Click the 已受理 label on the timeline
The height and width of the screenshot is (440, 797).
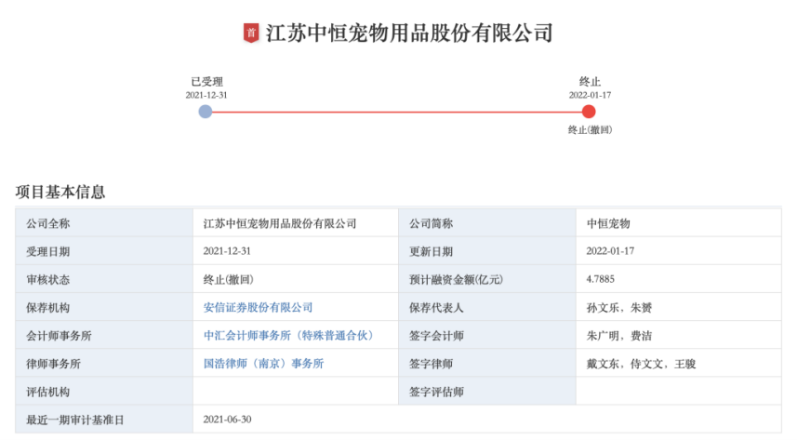(x=206, y=81)
